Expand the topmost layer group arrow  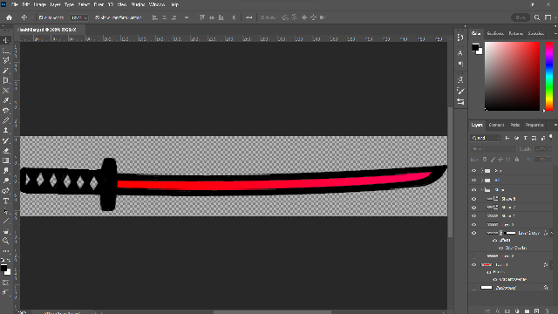[x=482, y=171]
